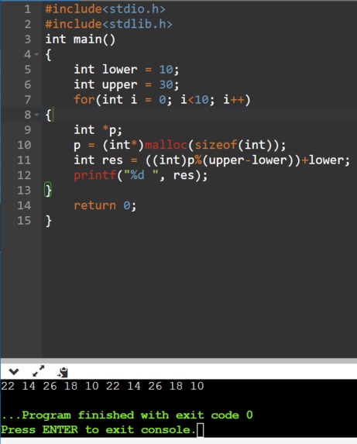Click the 'for' keyword on line 7

click(84, 100)
